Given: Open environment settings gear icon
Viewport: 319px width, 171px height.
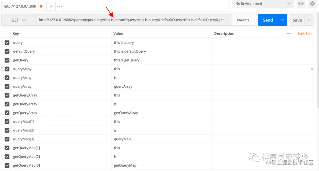Looking at the screenshot, I should coord(313,4).
